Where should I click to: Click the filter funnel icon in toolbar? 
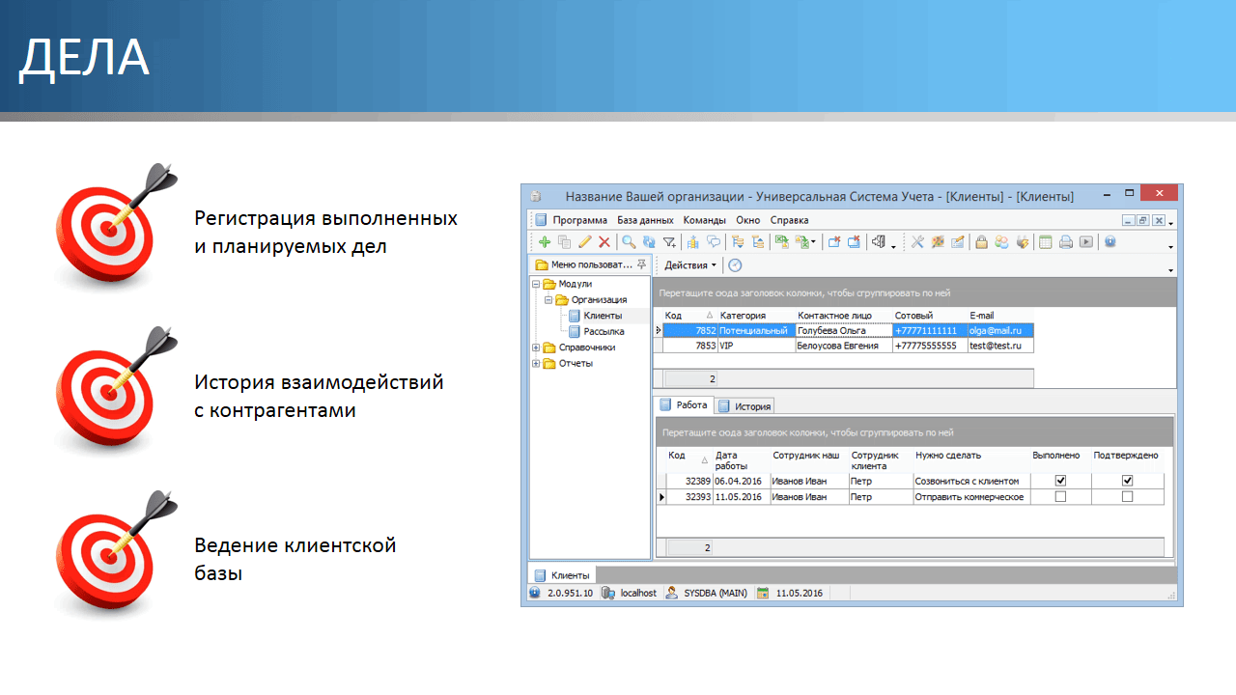pos(669,242)
